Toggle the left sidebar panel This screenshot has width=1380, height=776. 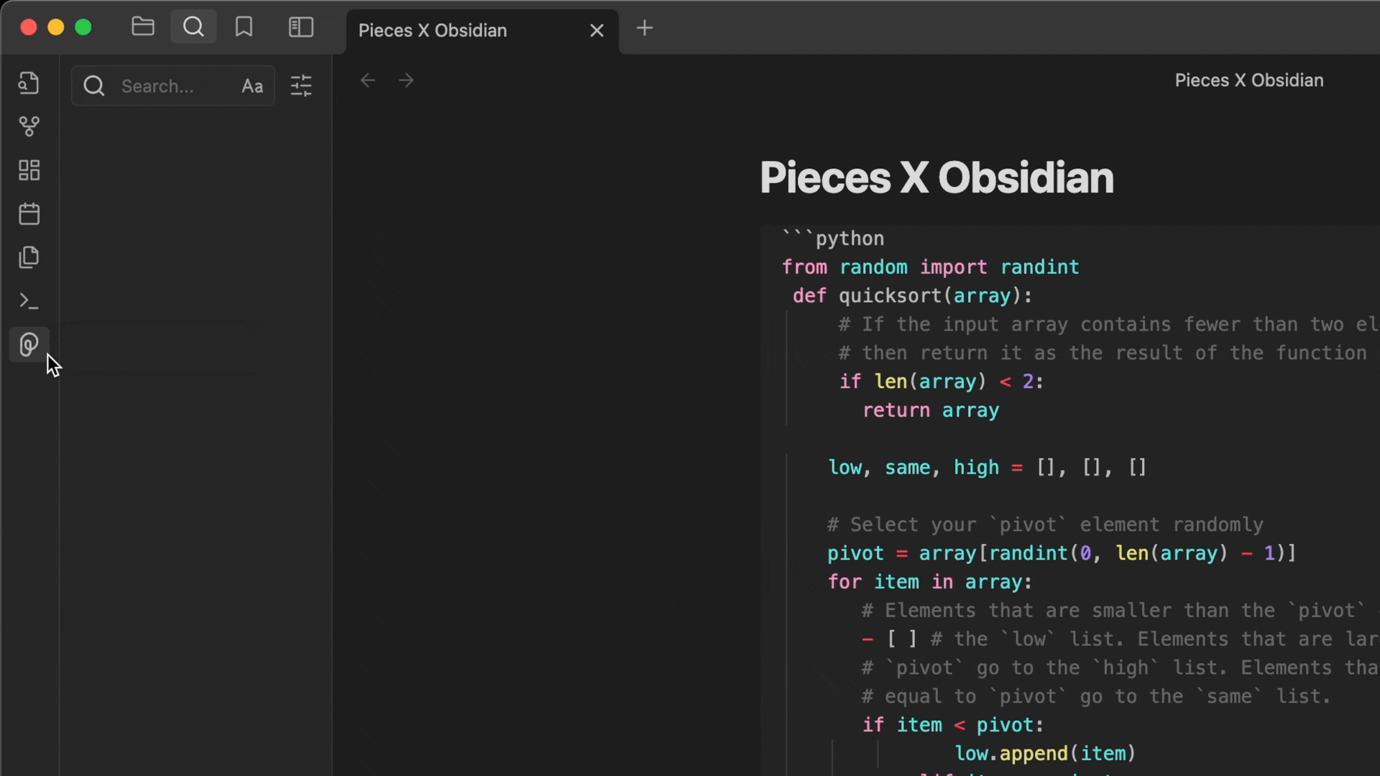301,27
